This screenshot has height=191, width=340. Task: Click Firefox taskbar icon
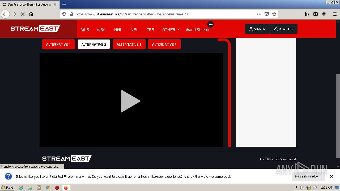pyautogui.click(x=66, y=188)
